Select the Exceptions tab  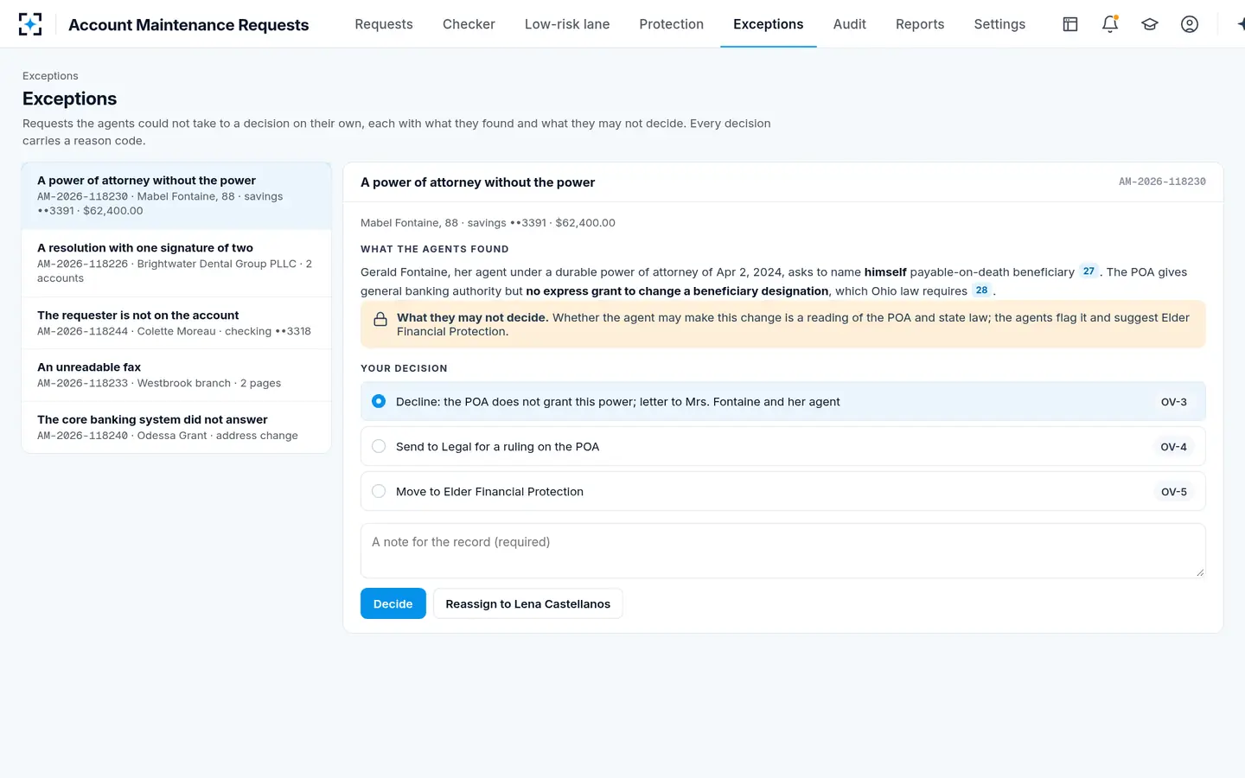pyautogui.click(x=769, y=24)
